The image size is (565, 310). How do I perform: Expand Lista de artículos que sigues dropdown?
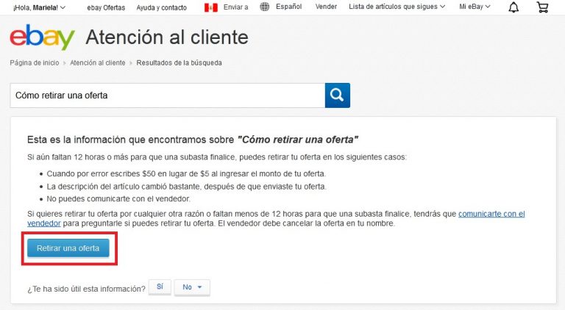click(x=397, y=7)
